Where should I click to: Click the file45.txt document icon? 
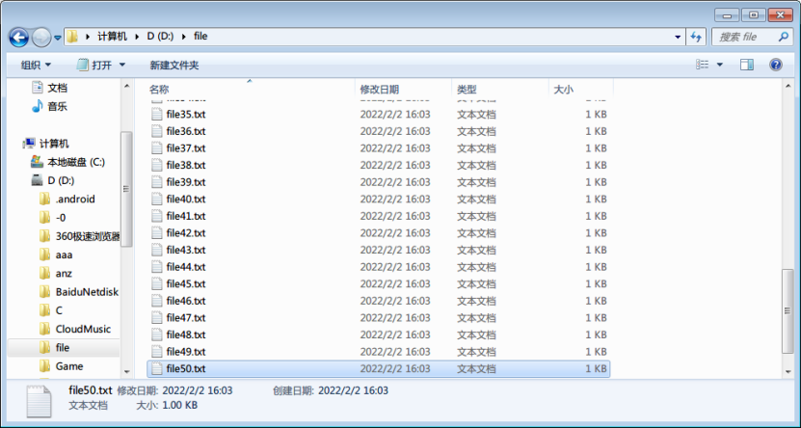tap(157, 283)
